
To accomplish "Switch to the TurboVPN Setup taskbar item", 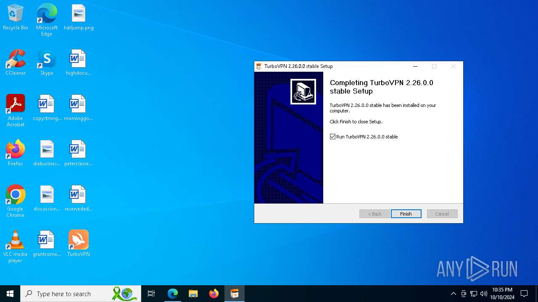I will [235, 294].
